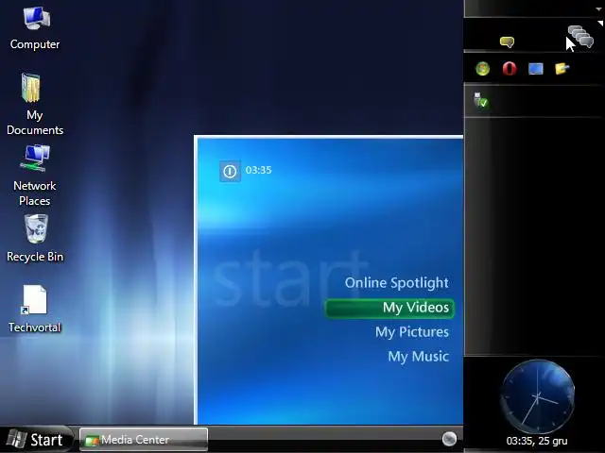Click the stacked gray chat bubbles icon
Viewport: 605px width, 453px height.
580,37
